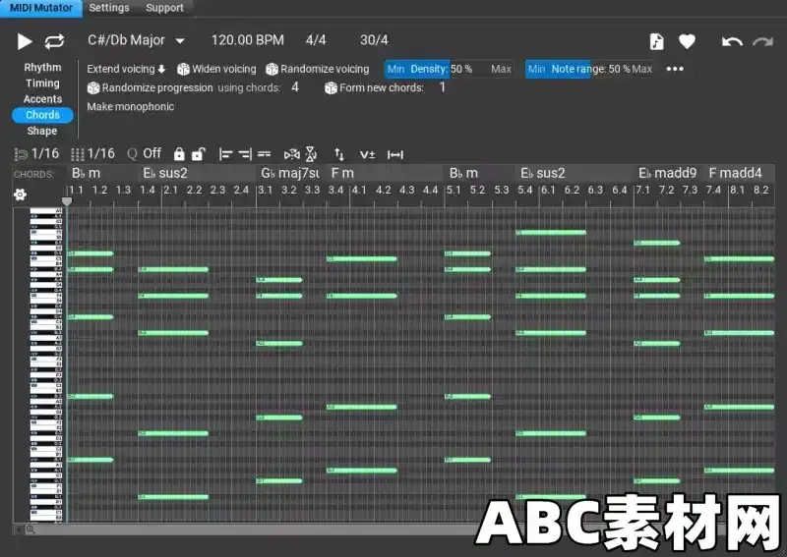Screen dimensions: 787x557
Task: Undo the last action
Action: [x=732, y=41]
